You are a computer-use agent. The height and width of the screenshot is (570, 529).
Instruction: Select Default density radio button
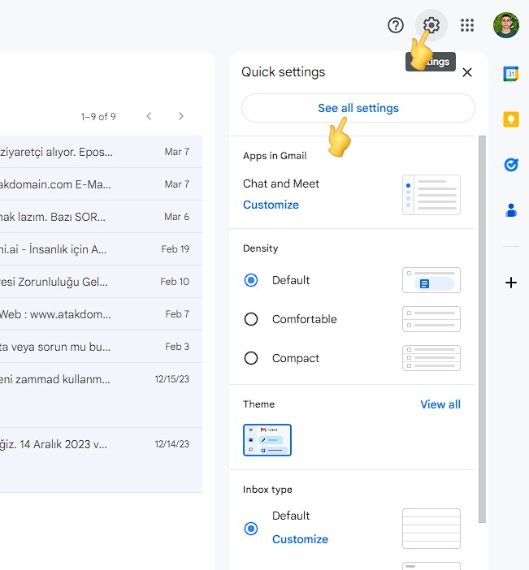(x=251, y=280)
